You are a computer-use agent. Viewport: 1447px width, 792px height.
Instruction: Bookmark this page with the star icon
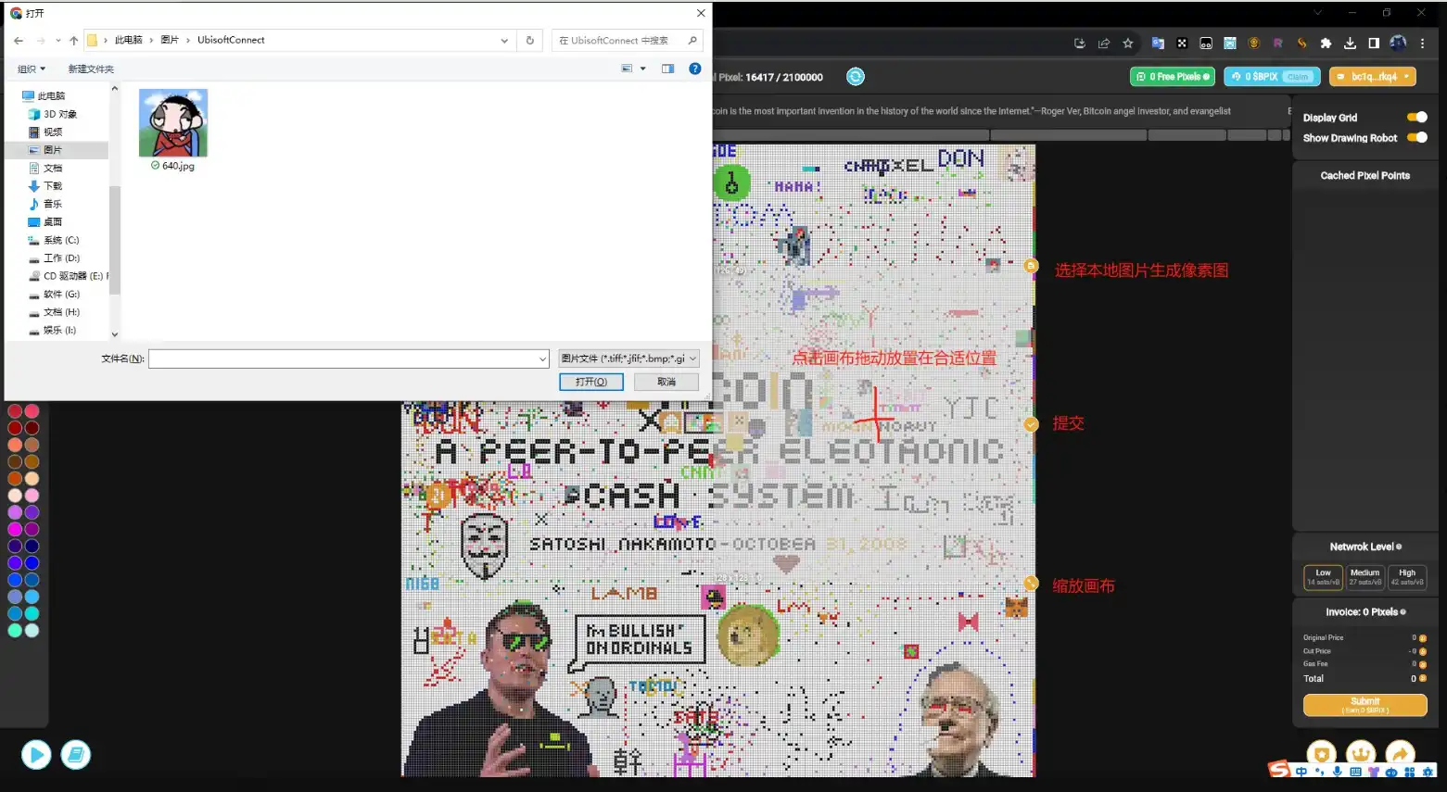click(1128, 44)
